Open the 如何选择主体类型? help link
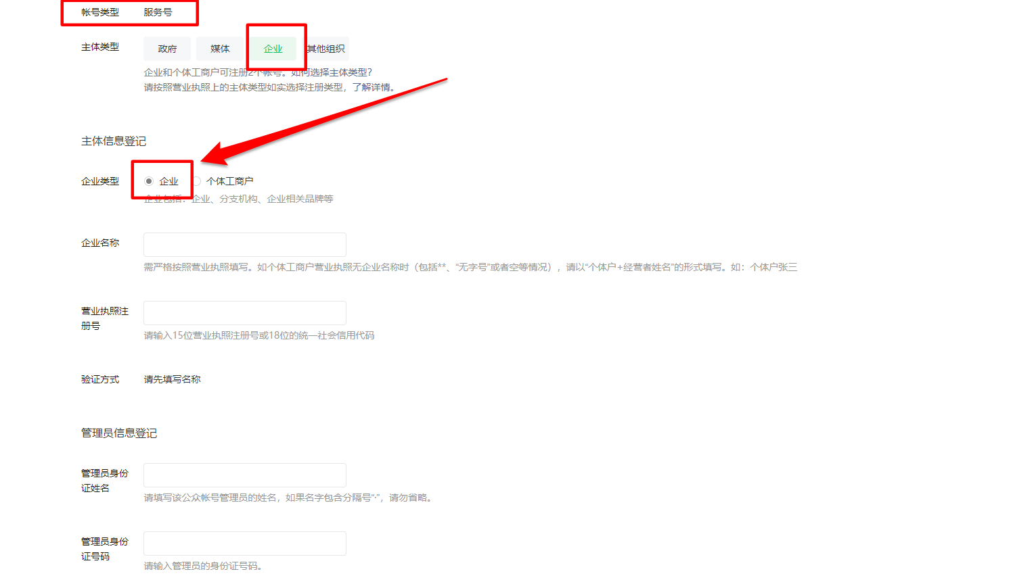Screen dimensions: 1034x580 pyautogui.click(x=332, y=72)
